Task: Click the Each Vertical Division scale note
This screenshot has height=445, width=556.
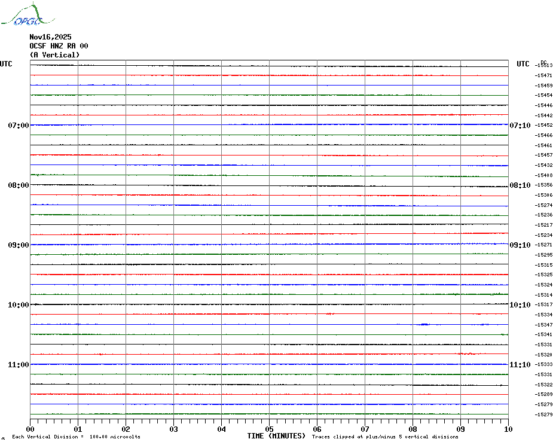Action: (x=76, y=437)
